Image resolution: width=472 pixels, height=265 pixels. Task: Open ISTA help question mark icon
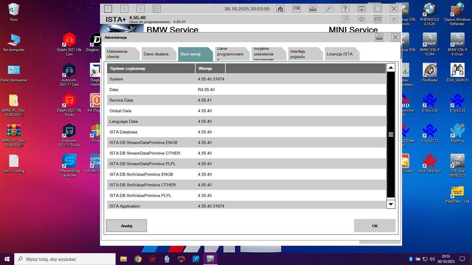[x=346, y=8]
